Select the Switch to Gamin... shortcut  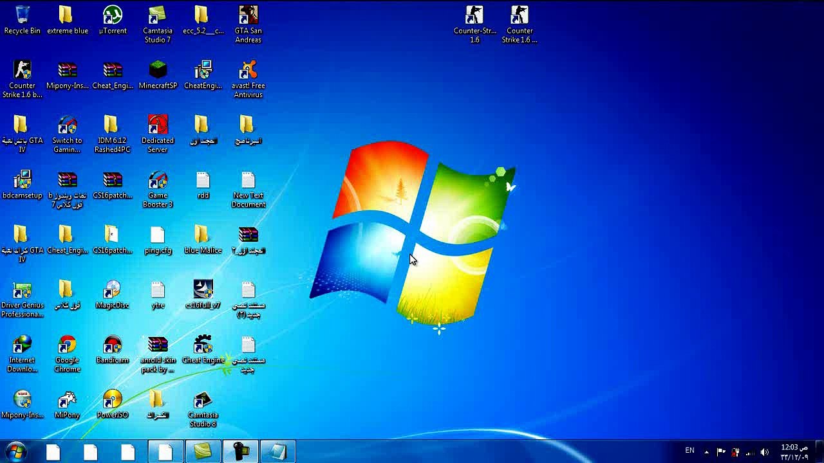(67, 134)
